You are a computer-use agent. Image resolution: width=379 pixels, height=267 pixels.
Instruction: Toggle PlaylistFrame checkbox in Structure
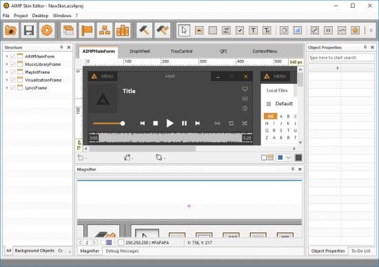click(x=13, y=72)
